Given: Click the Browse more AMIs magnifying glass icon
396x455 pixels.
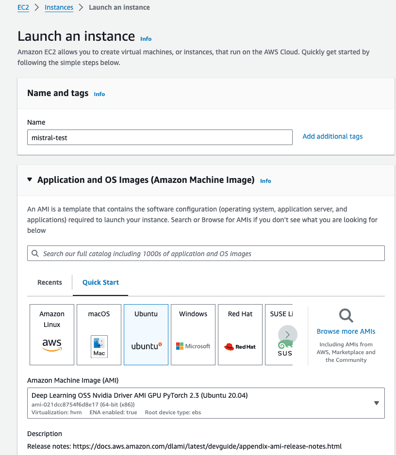Looking at the screenshot, I should [x=346, y=315].
